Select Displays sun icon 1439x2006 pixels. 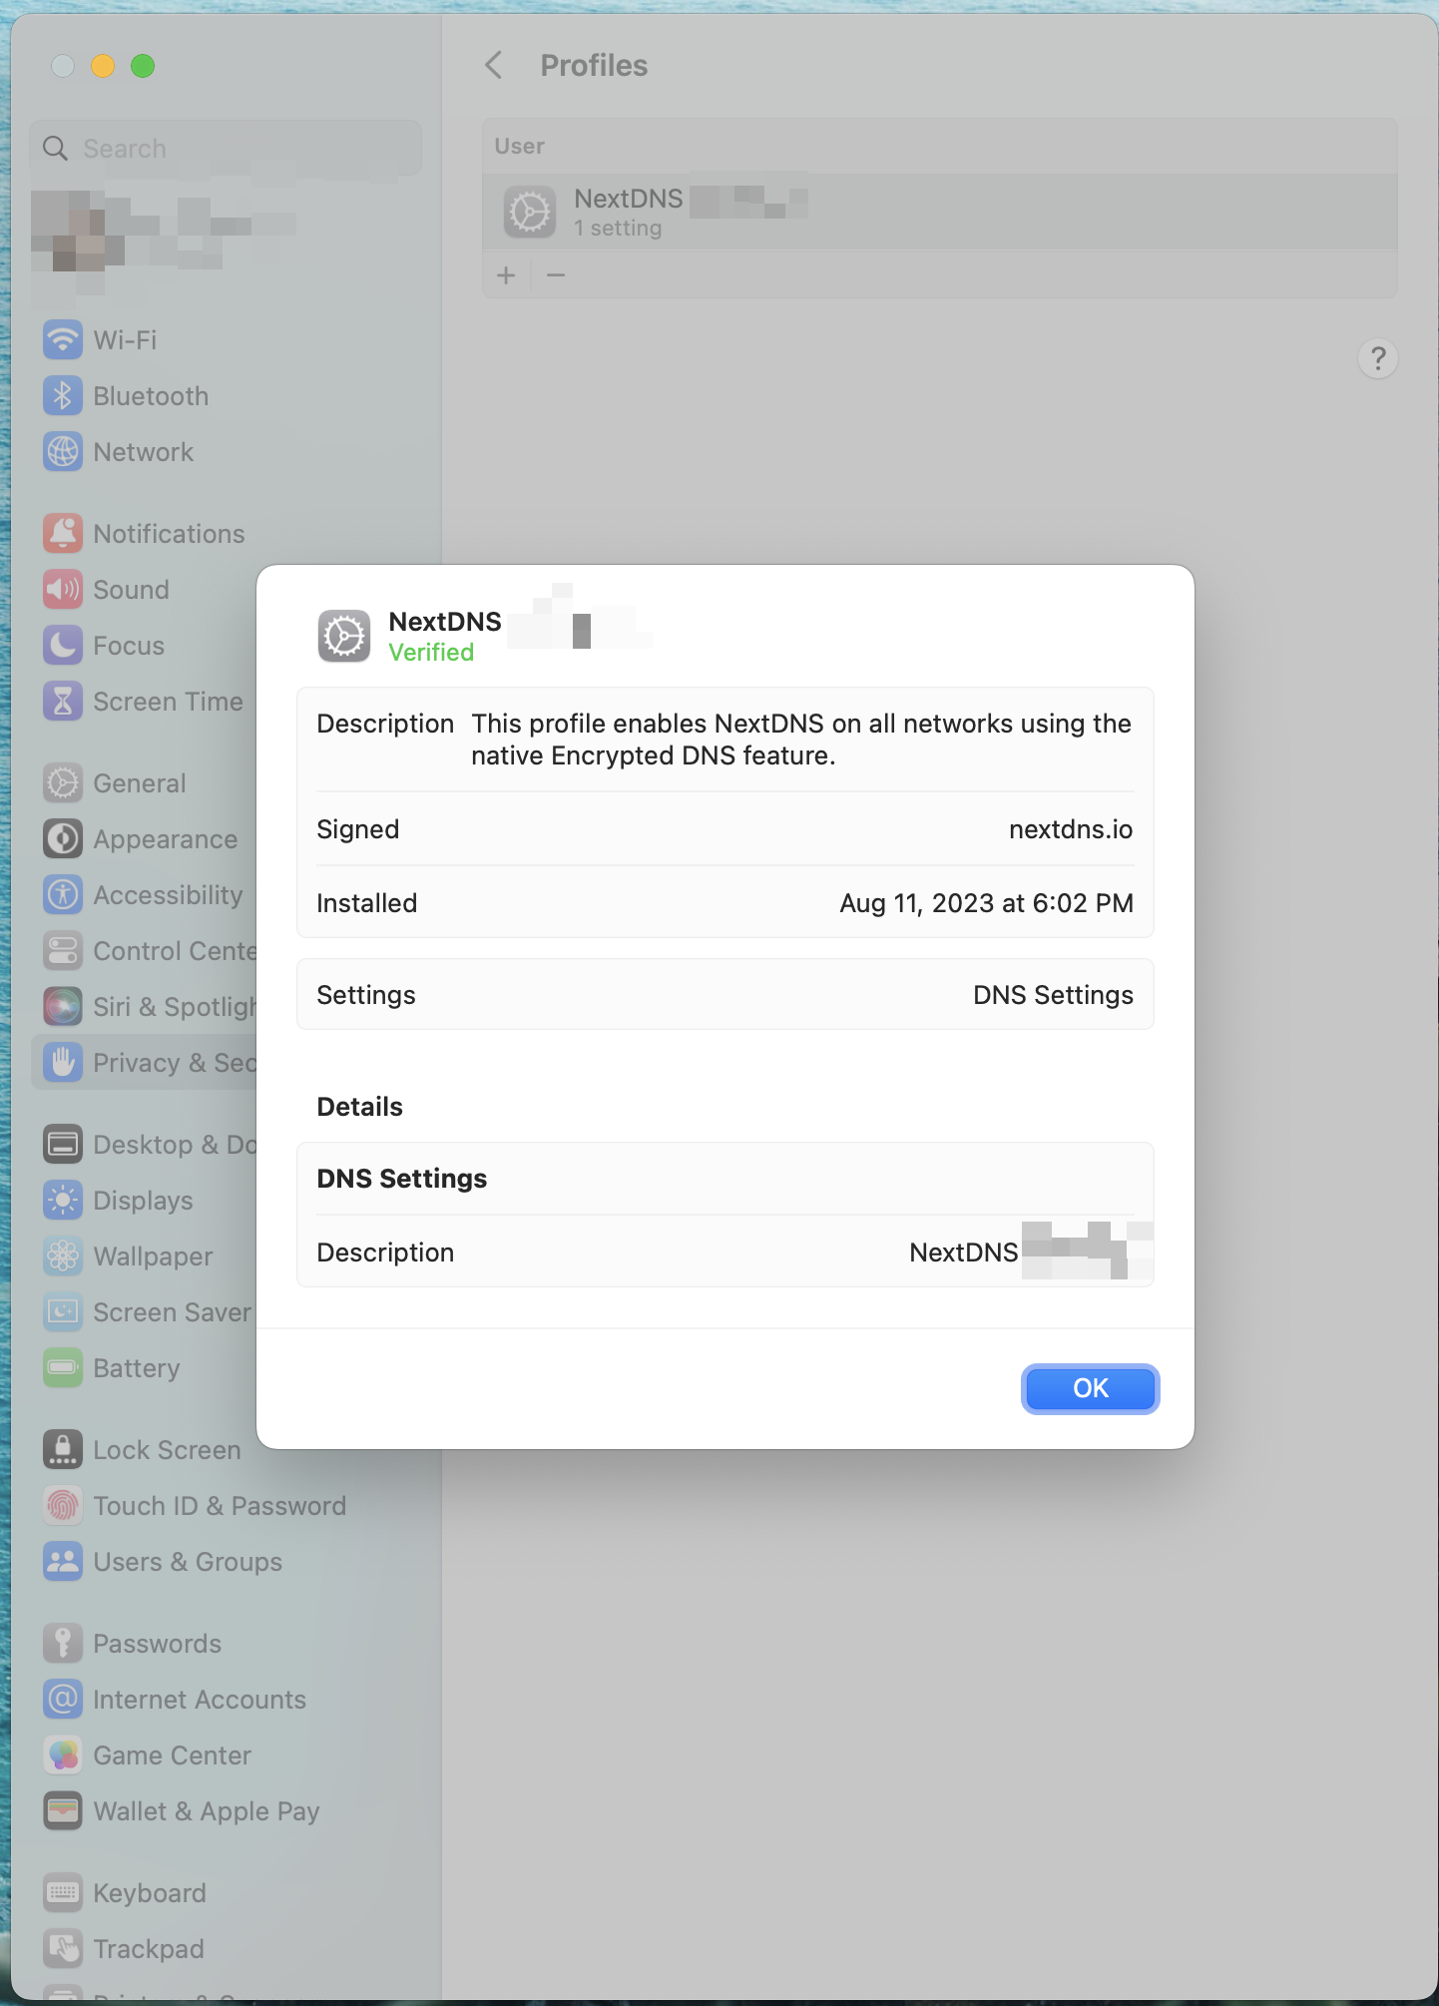pos(63,1201)
